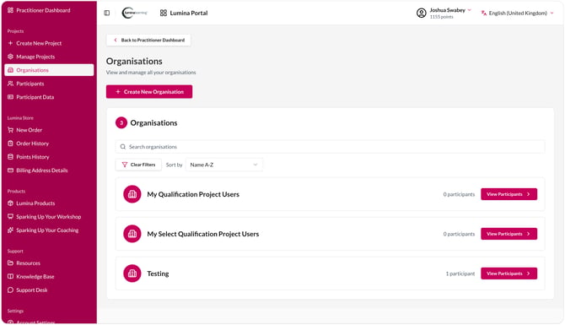Click Create New Organisation button
The image size is (565, 325).
point(149,92)
